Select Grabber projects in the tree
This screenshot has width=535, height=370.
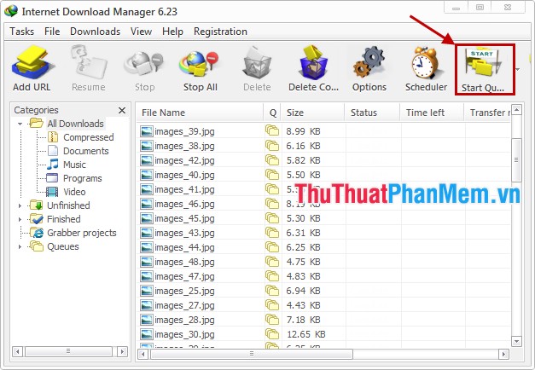[82, 233]
